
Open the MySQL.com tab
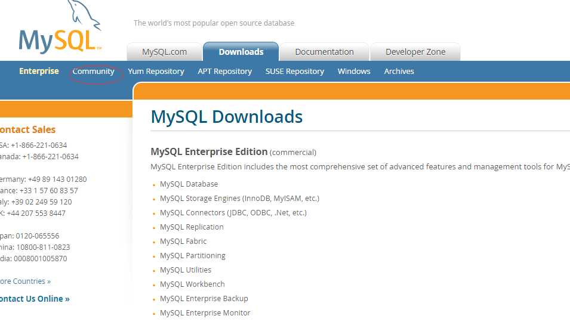pos(164,52)
